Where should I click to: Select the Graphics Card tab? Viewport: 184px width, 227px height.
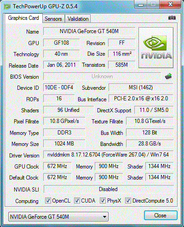[23, 18]
